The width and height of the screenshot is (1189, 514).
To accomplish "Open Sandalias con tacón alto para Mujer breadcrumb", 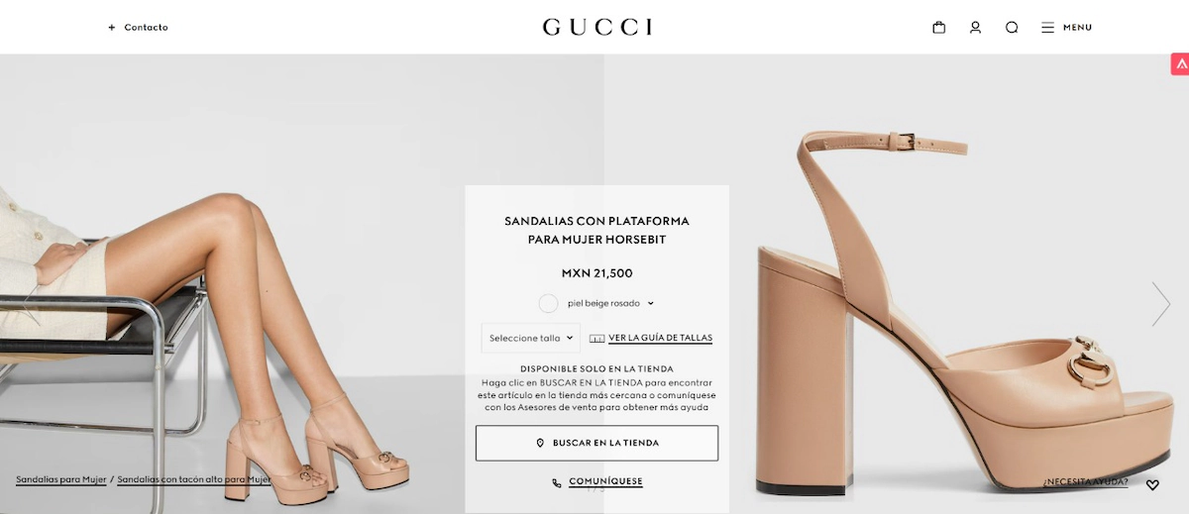I will pyautogui.click(x=194, y=479).
